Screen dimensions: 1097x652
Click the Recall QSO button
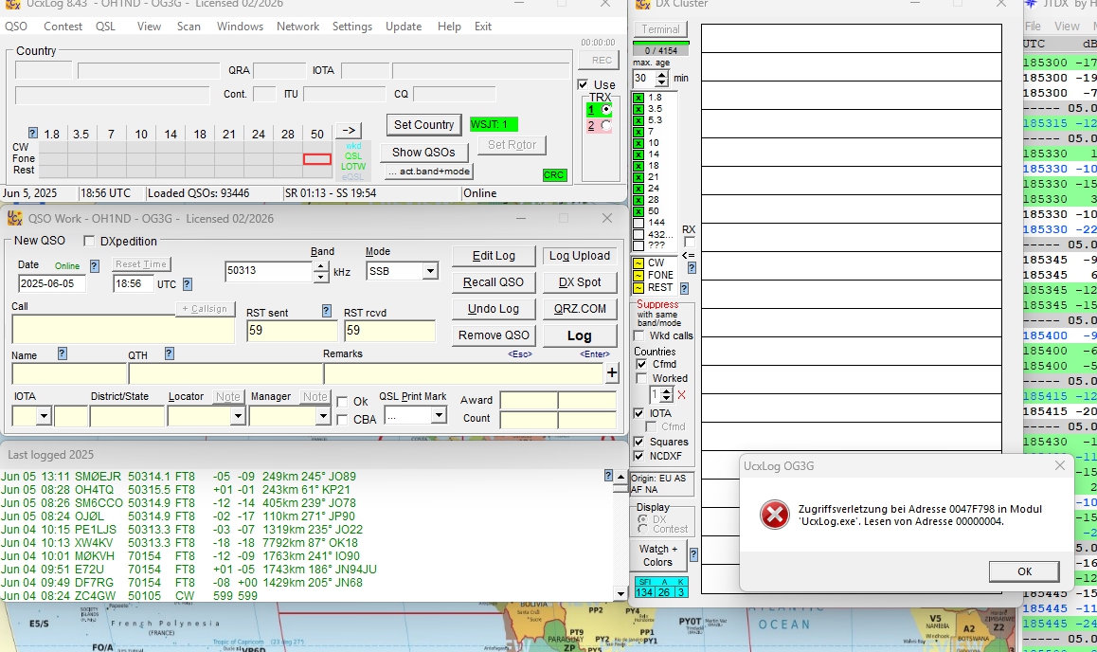pyautogui.click(x=493, y=282)
